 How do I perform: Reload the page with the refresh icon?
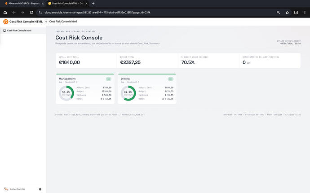(x=31, y=13)
